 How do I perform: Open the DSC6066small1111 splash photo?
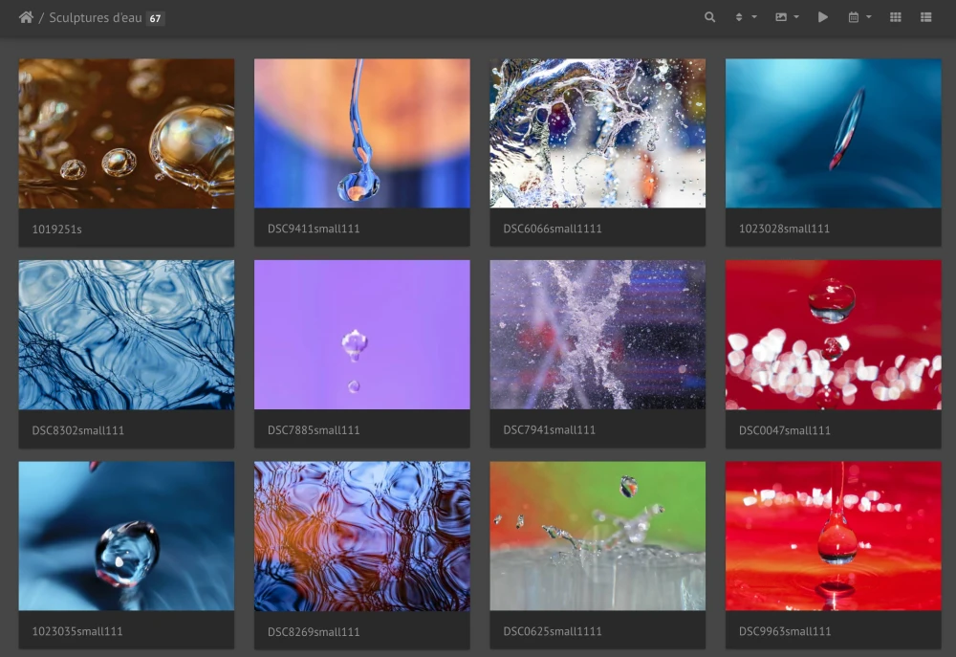click(x=597, y=133)
